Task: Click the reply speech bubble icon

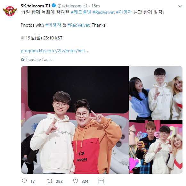Action: click(24, 181)
